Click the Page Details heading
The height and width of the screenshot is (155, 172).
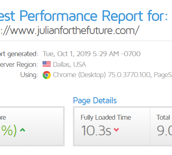95,100
